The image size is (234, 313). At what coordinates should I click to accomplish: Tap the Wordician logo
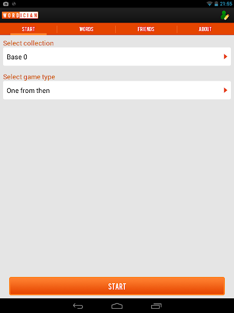click(20, 15)
